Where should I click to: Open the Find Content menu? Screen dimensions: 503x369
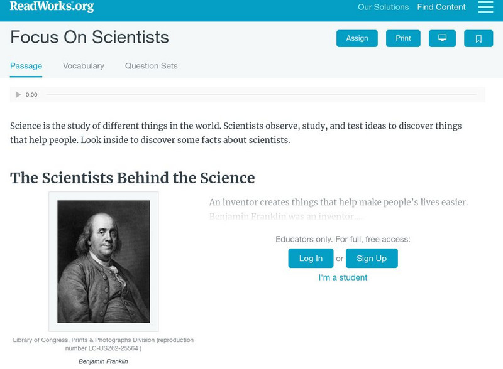pyautogui.click(x=441, y=8)
